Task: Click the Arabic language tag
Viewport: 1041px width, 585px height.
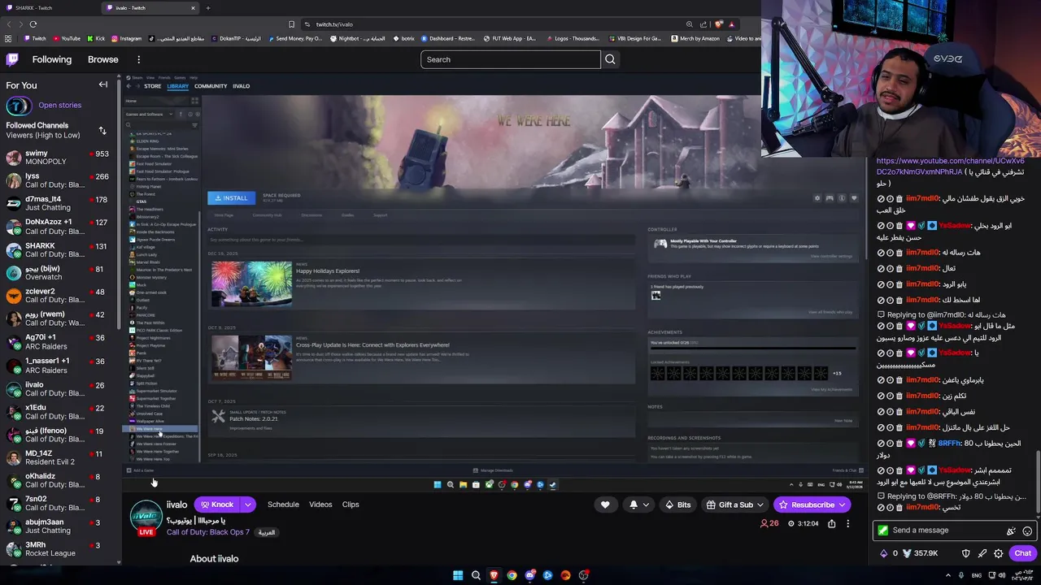Action: (x=267, y=532)
